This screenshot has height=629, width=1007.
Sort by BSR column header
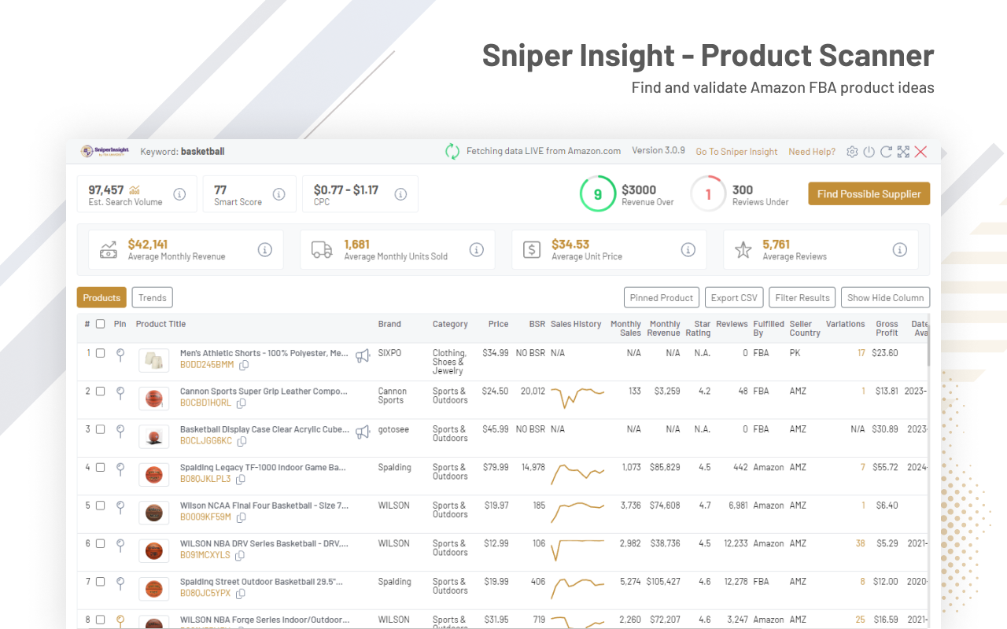[537, 324]
